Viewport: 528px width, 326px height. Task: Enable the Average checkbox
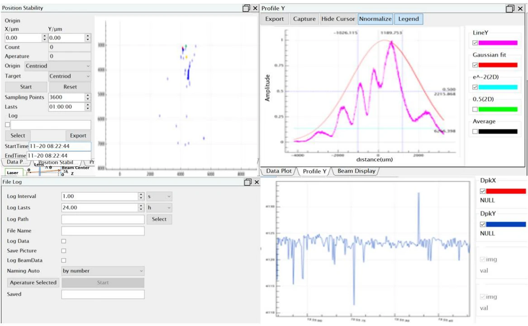(475, 131)
